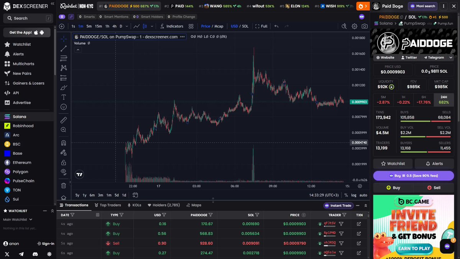Select the Ethereum chain in sidebar

22,163
